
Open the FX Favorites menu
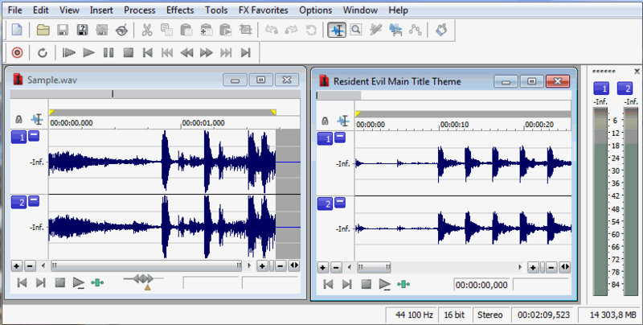click(x=262, y=10)
